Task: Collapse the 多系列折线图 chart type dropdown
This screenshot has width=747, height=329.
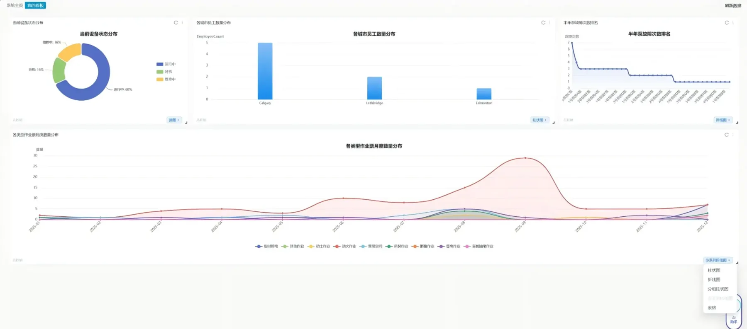Action: pyautogui.click(x=718, y=260)
